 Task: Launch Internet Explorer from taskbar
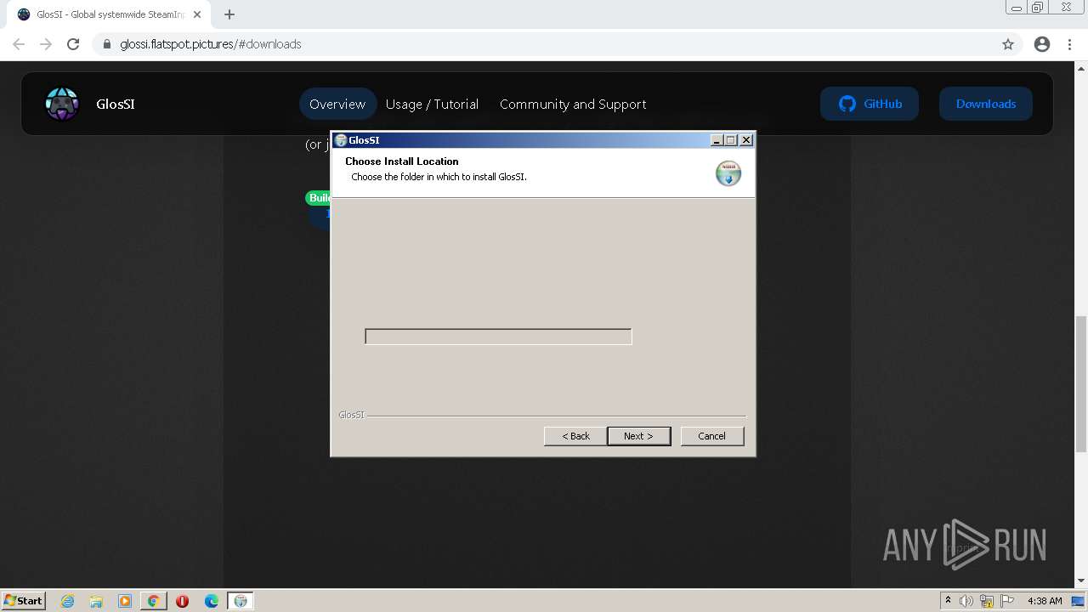point(67,601)
